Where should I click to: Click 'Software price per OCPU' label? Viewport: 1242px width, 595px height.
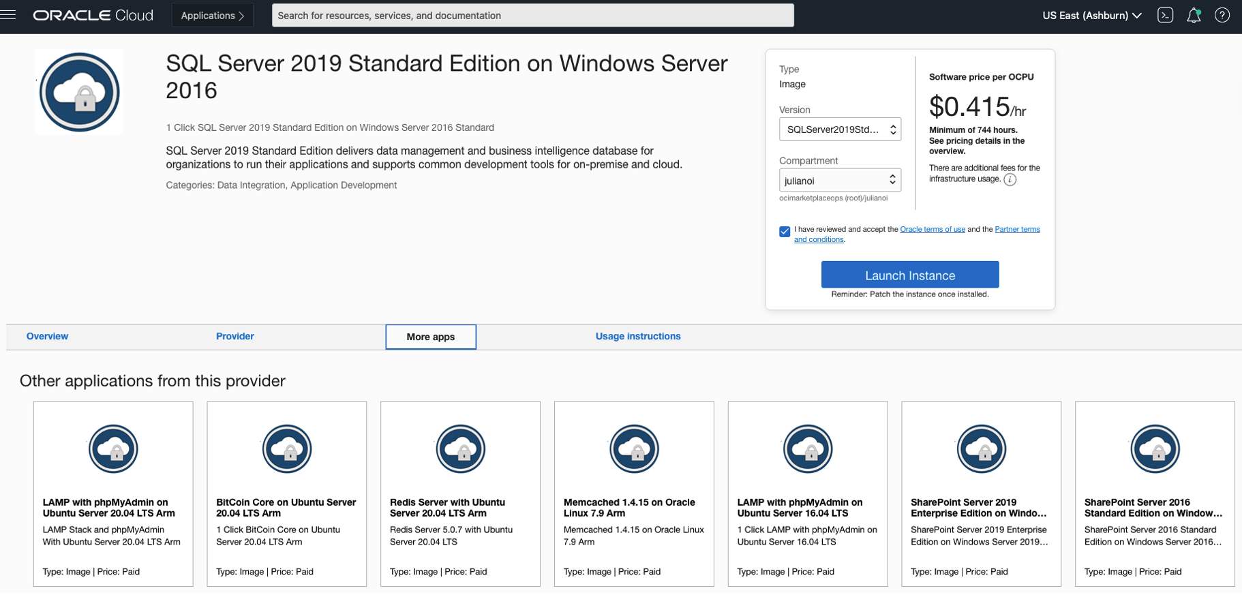(x=982, y=77)
